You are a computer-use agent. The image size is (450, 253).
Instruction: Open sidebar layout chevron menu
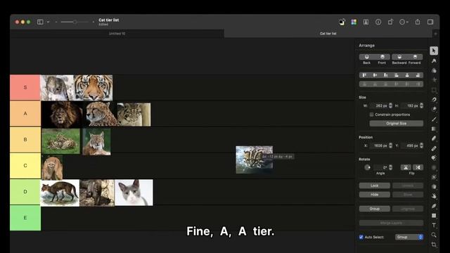pyautogui.click(x=48, y=22)
